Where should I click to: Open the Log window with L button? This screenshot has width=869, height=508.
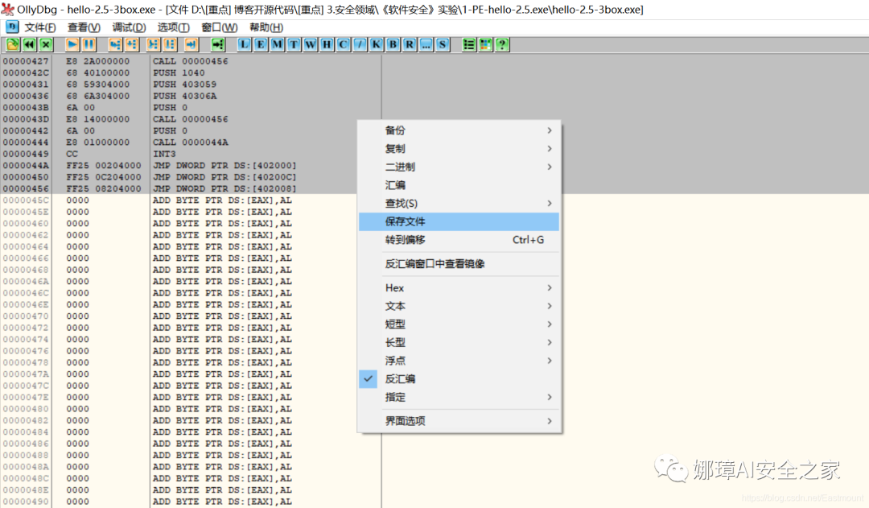pyautogui.click(x=244, y=45)
